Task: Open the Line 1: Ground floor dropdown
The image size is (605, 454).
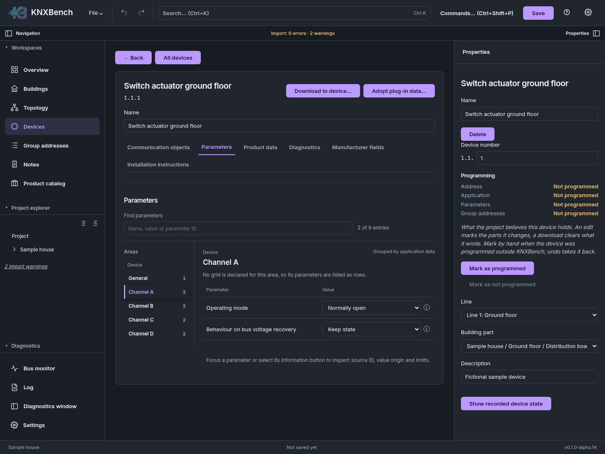Action: [x=529, y=315]
